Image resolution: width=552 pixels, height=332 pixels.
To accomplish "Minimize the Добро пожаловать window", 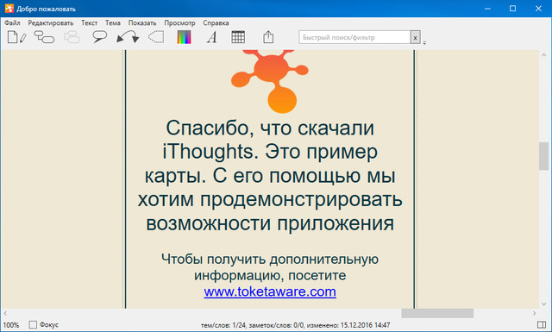I will [487, 9].
